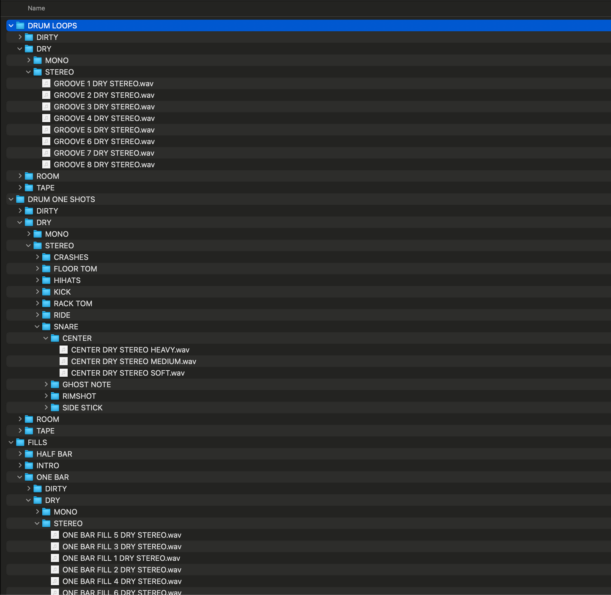
Task: Expand the HIHATS folder
Action: point(37,280)
